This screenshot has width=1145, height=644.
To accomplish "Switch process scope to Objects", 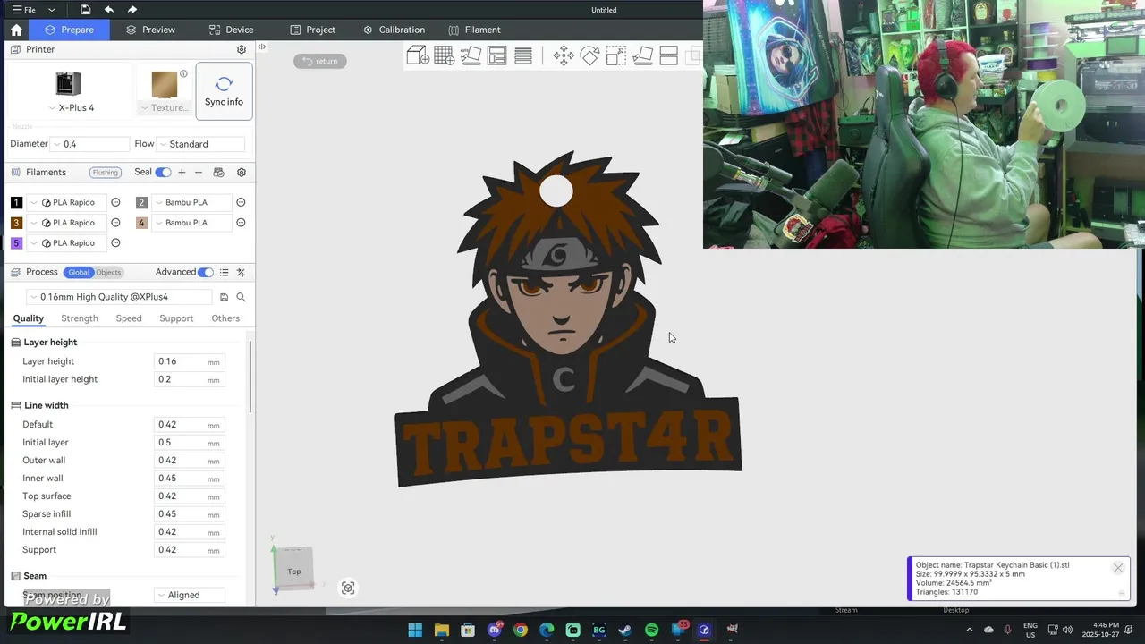I will tap(108, 272).
